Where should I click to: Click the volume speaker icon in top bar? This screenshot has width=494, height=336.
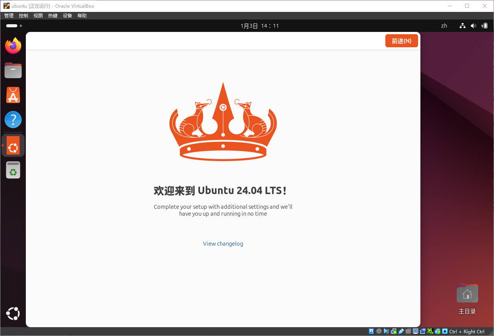pyautogui.click(x=474, y=26)
